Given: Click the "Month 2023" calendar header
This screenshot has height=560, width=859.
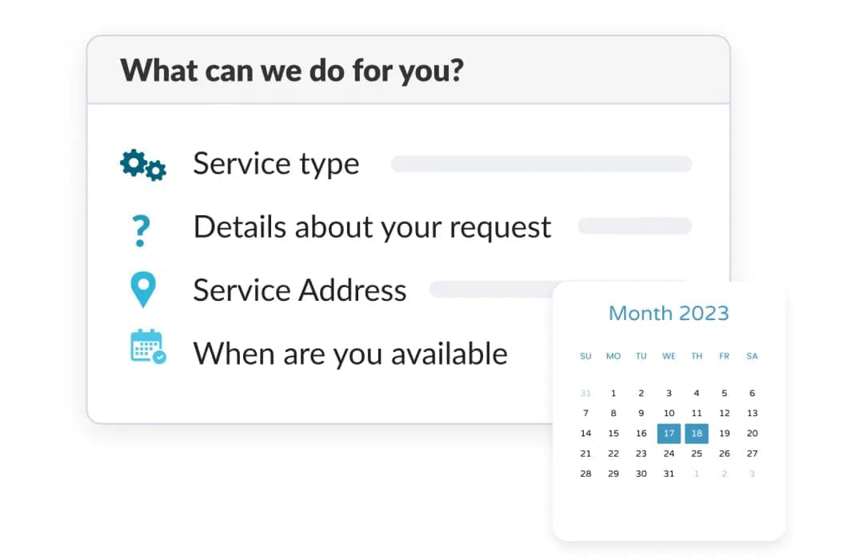Looking at the screenshot, I should tap(669, 313).
